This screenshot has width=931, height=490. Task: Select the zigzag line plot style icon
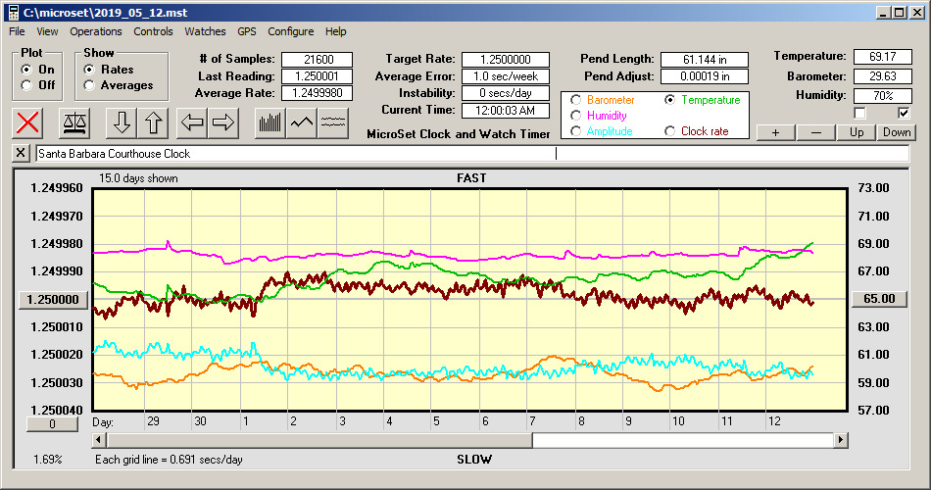[302, 122]
